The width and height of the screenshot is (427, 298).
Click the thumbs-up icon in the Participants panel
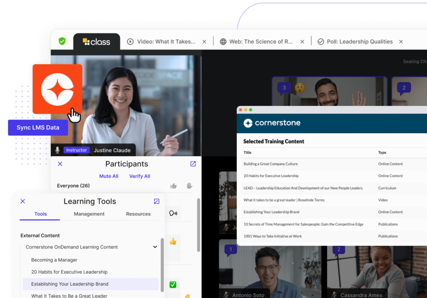(x=173, y=186)
